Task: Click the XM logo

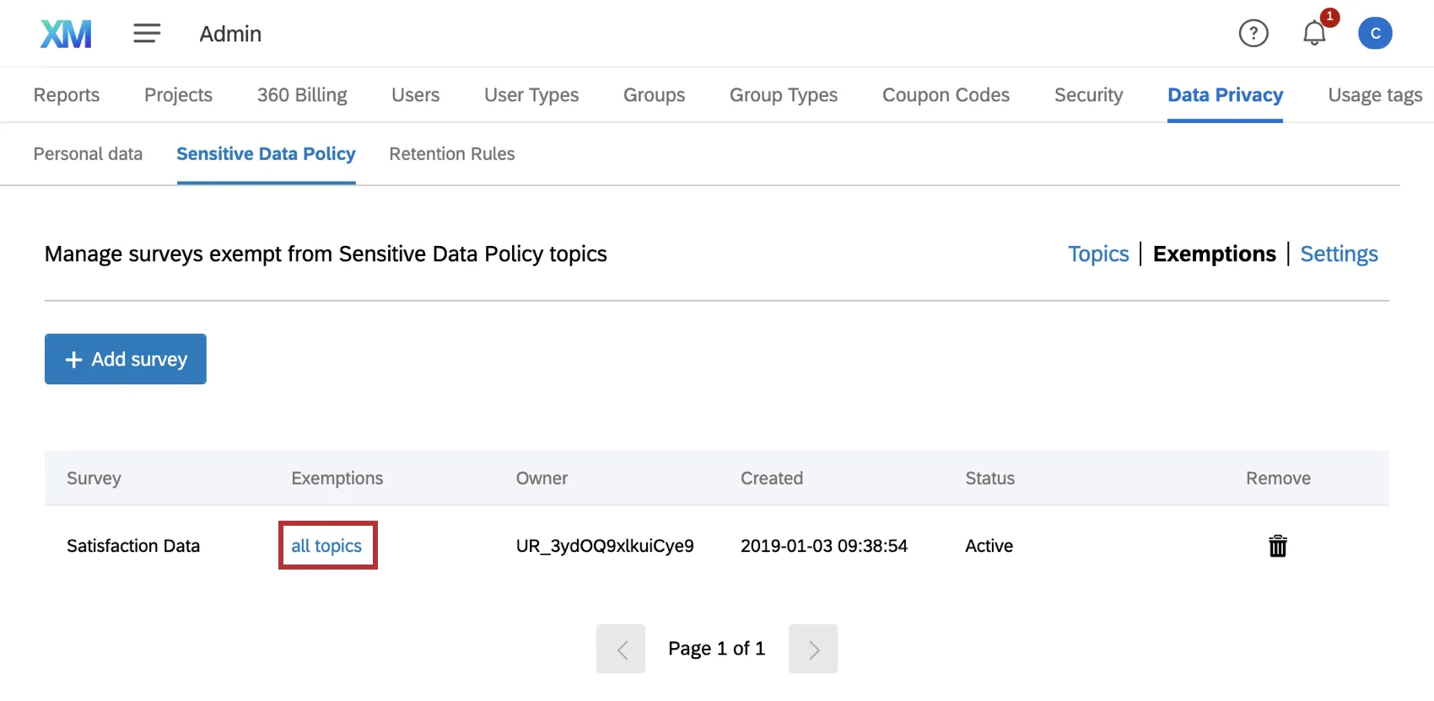Action: (x=66, y=34)
